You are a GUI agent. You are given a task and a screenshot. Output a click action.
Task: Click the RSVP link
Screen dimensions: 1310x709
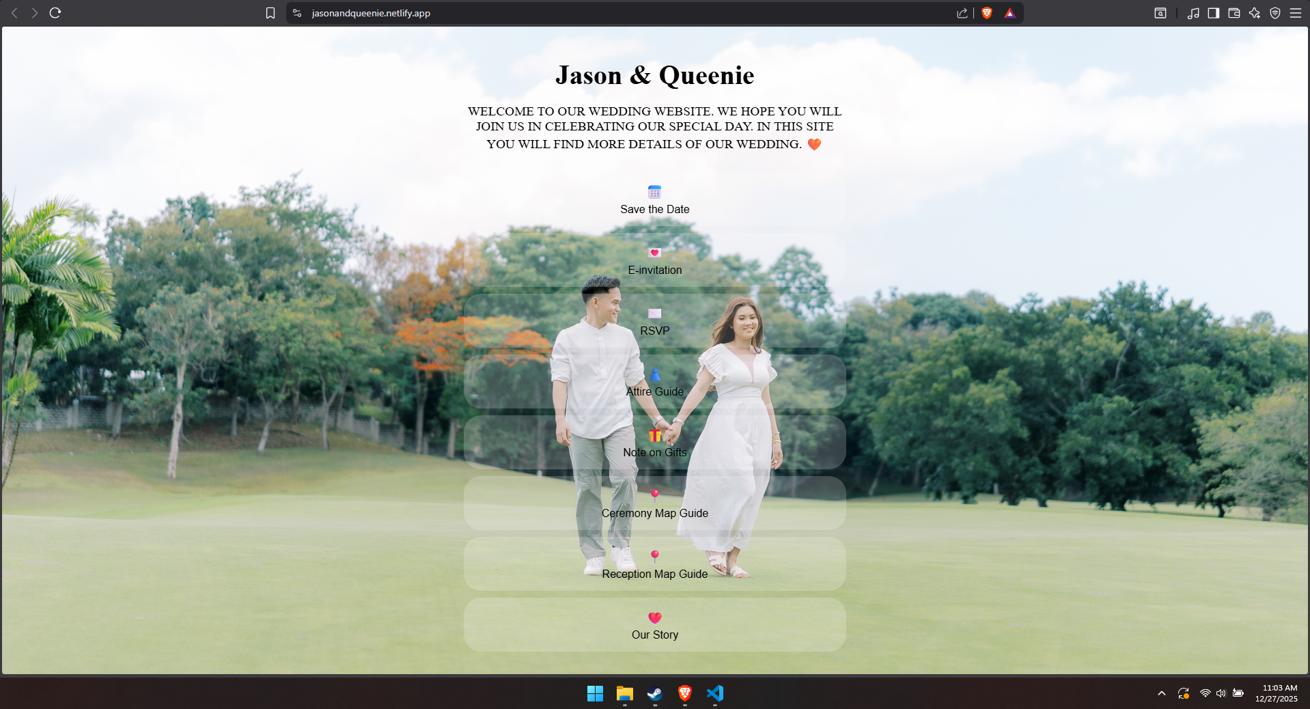[654, 322]
